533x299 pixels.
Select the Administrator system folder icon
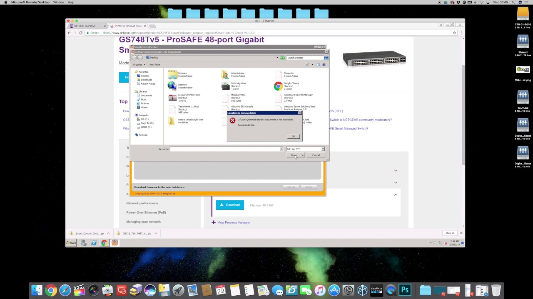coord(225,74)
